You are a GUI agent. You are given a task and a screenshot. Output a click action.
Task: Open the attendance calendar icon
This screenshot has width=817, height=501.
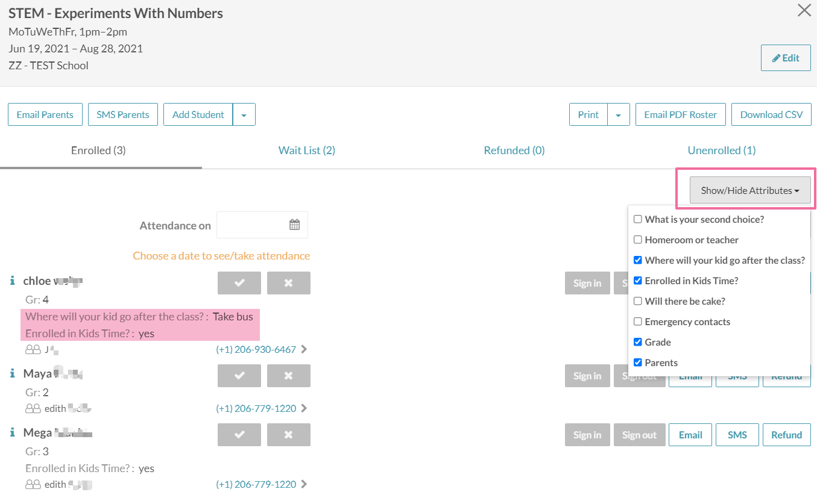[294, 225]
